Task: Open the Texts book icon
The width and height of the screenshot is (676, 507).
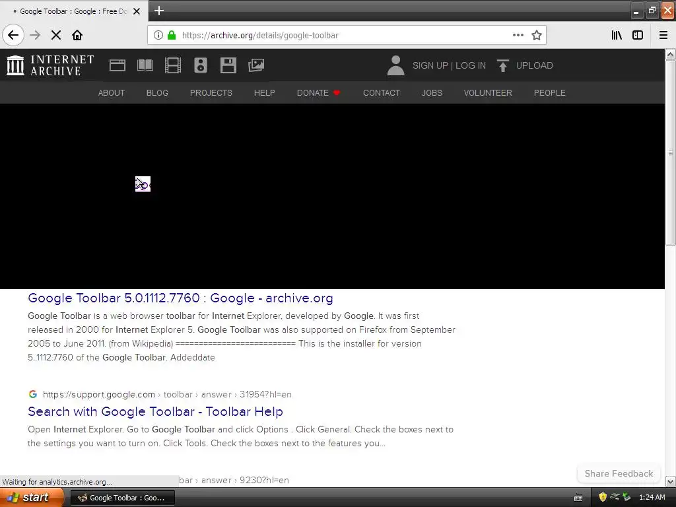Action: point(145,65)
